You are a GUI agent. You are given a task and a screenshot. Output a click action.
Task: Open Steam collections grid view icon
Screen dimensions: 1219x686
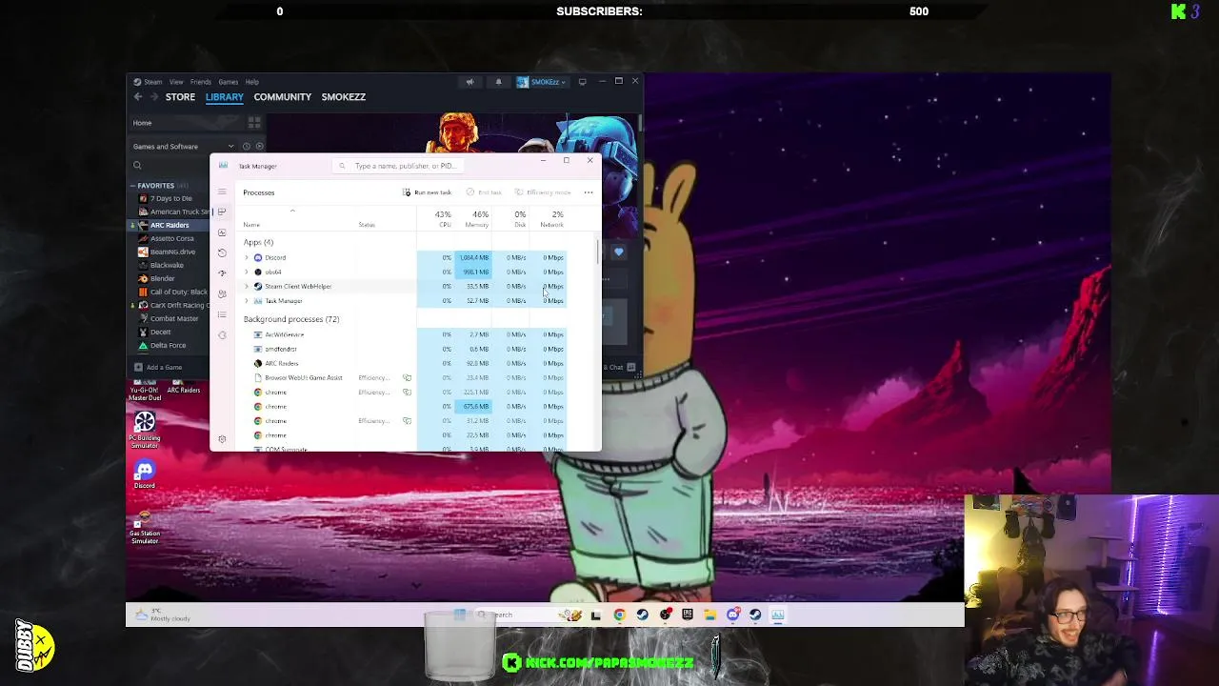click(x=254, y=123)
